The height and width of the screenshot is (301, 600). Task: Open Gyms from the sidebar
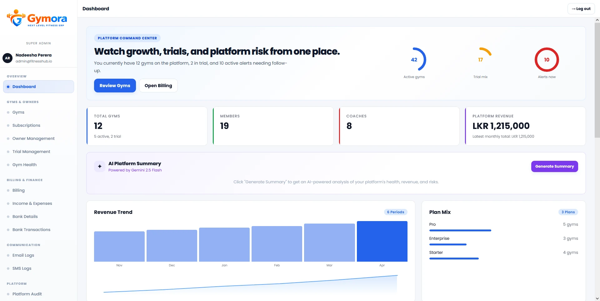tap(38, 112)
